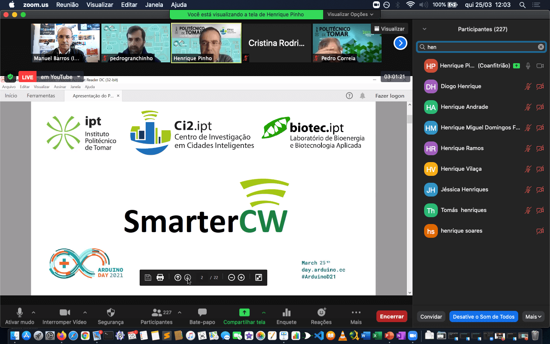
Task: Click Desative o Som de Todos
Action: pos(484,316)
